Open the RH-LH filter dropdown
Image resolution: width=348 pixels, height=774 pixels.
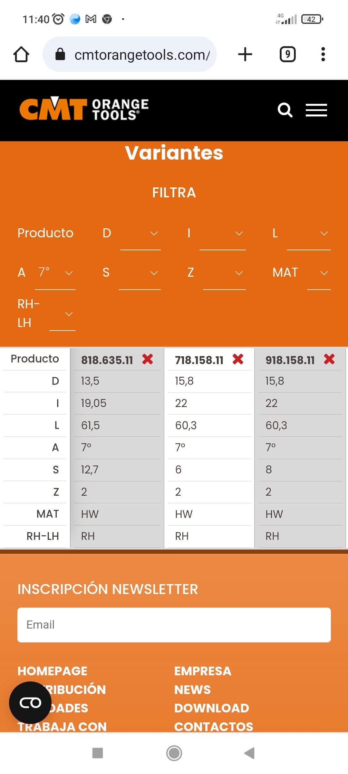[x=63, y=314]
